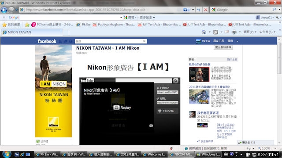Open a new blank tab button
Image resolution: width=282 pixels, height=158 pixels.
click(x=66, y=32)
